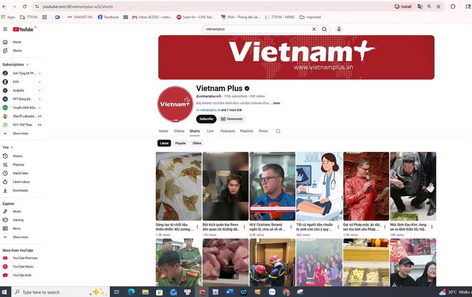This screenshot has width=472, height=297.
Task: Subscribe to Vietnam Plus channel
Action: (206, 119)
